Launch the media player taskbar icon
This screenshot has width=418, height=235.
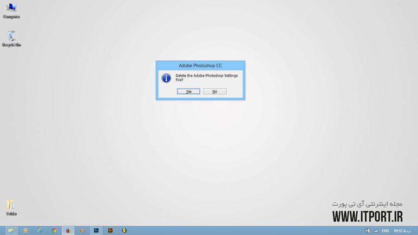click(x=26, y=231)
